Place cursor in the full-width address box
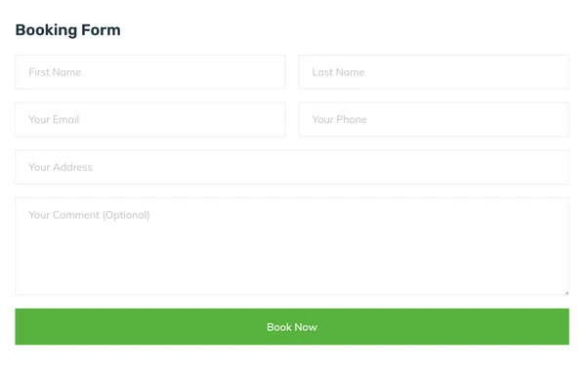Image resolution: width=586 pixels, height=371 pixels. tap(292, 167)
